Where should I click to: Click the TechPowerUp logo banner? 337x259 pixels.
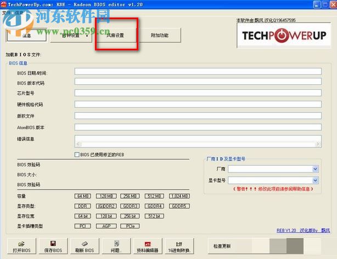point(284,36)
